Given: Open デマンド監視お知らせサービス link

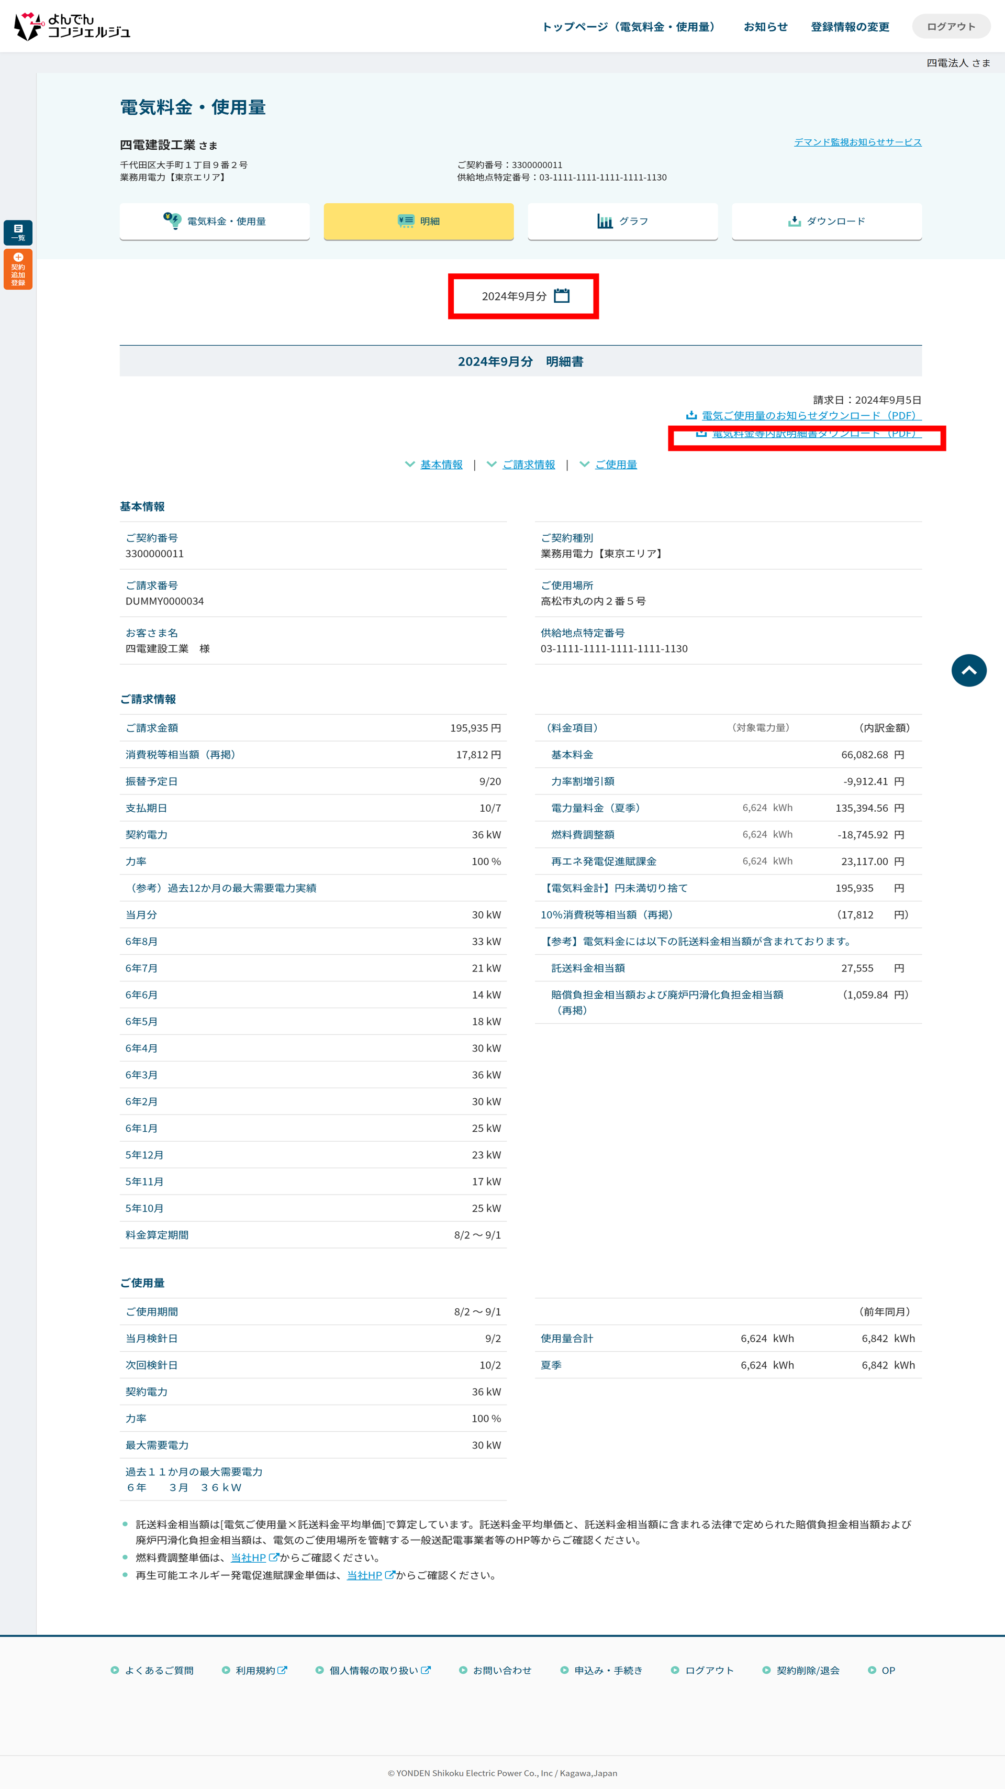Looking at the screenshot, I should coord(857,142).
